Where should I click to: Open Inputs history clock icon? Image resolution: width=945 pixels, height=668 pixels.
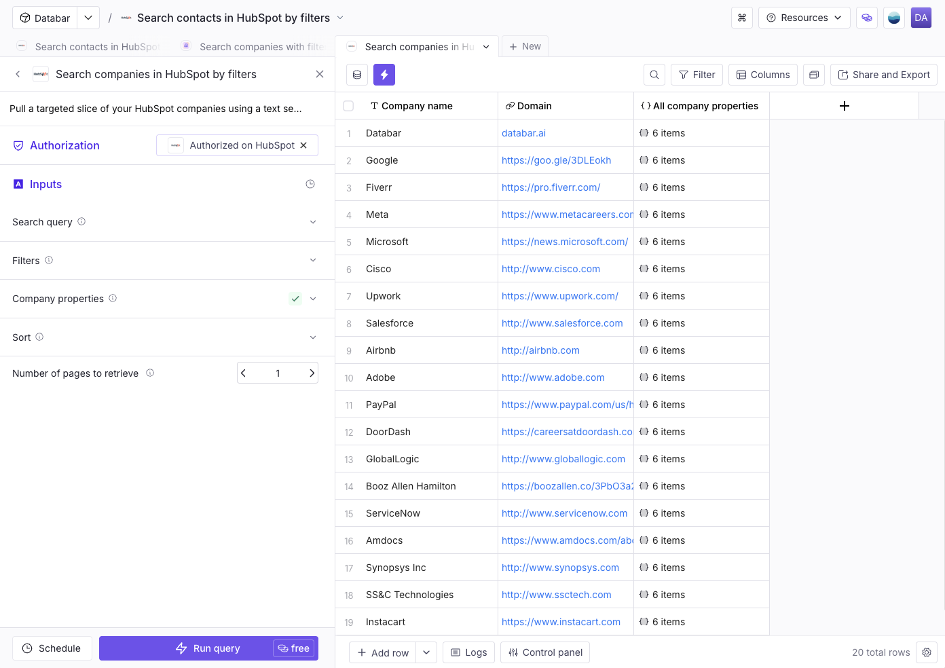coord(310,184)
